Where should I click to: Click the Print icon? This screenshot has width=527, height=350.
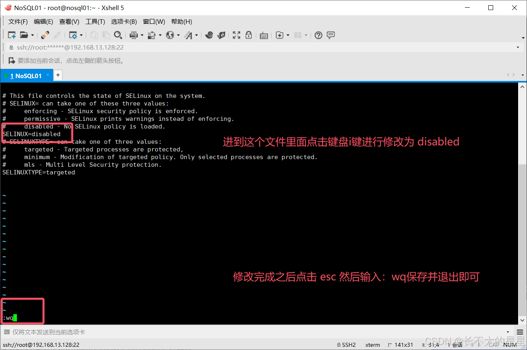tap(134, 35)
